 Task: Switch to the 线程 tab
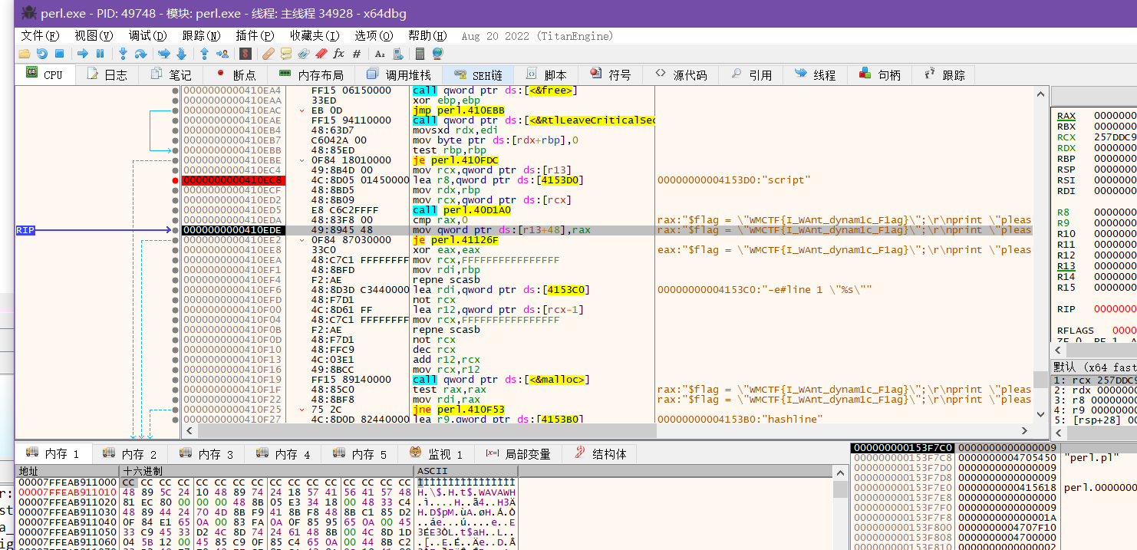coord(816,74)
